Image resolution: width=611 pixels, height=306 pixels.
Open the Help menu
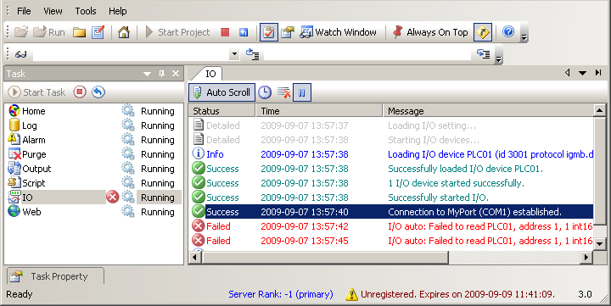click(x=117, y=11)
